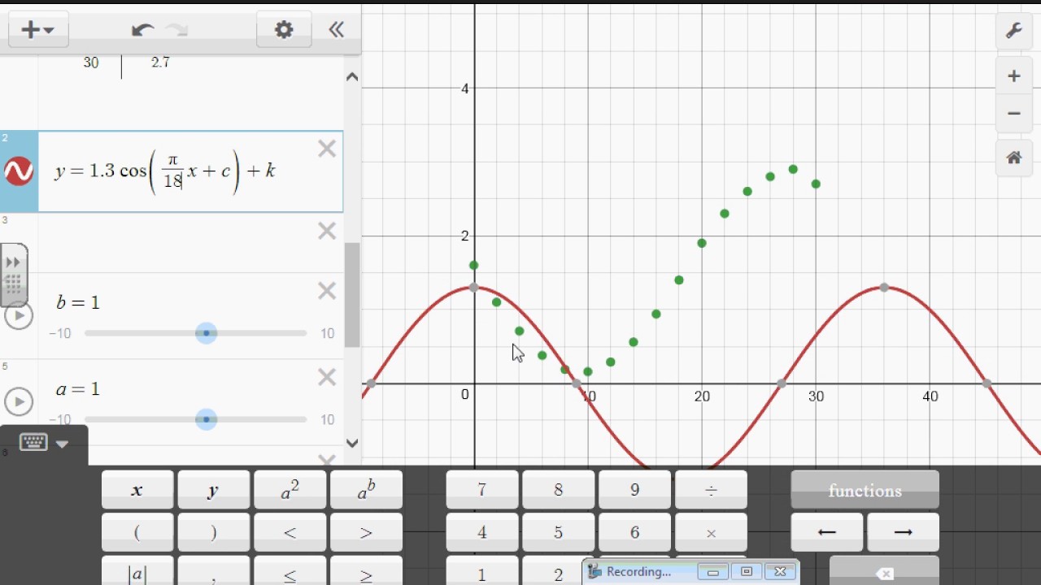
Task: Click the b slider lower limit -10
Action: 59,333
